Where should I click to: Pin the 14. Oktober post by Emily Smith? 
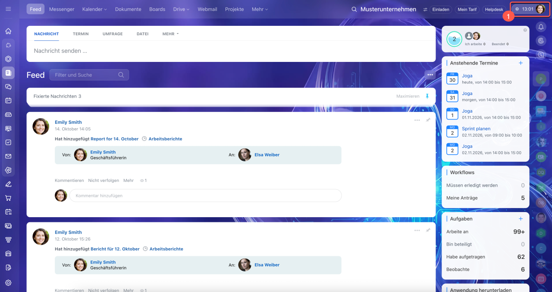pyautogui.click(x=428, y=120)
